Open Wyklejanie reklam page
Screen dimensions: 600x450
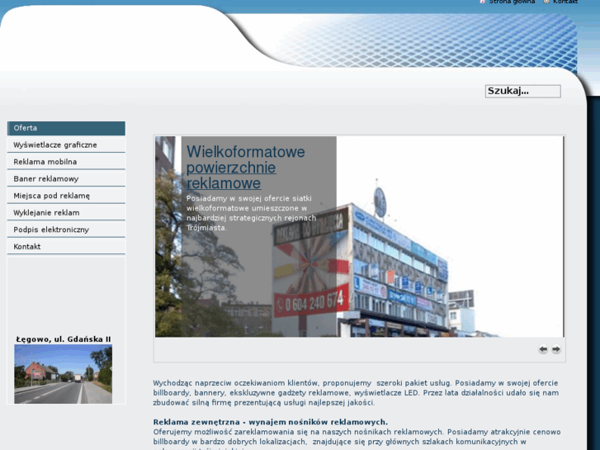pyautogui.click(x=66, y=212)
